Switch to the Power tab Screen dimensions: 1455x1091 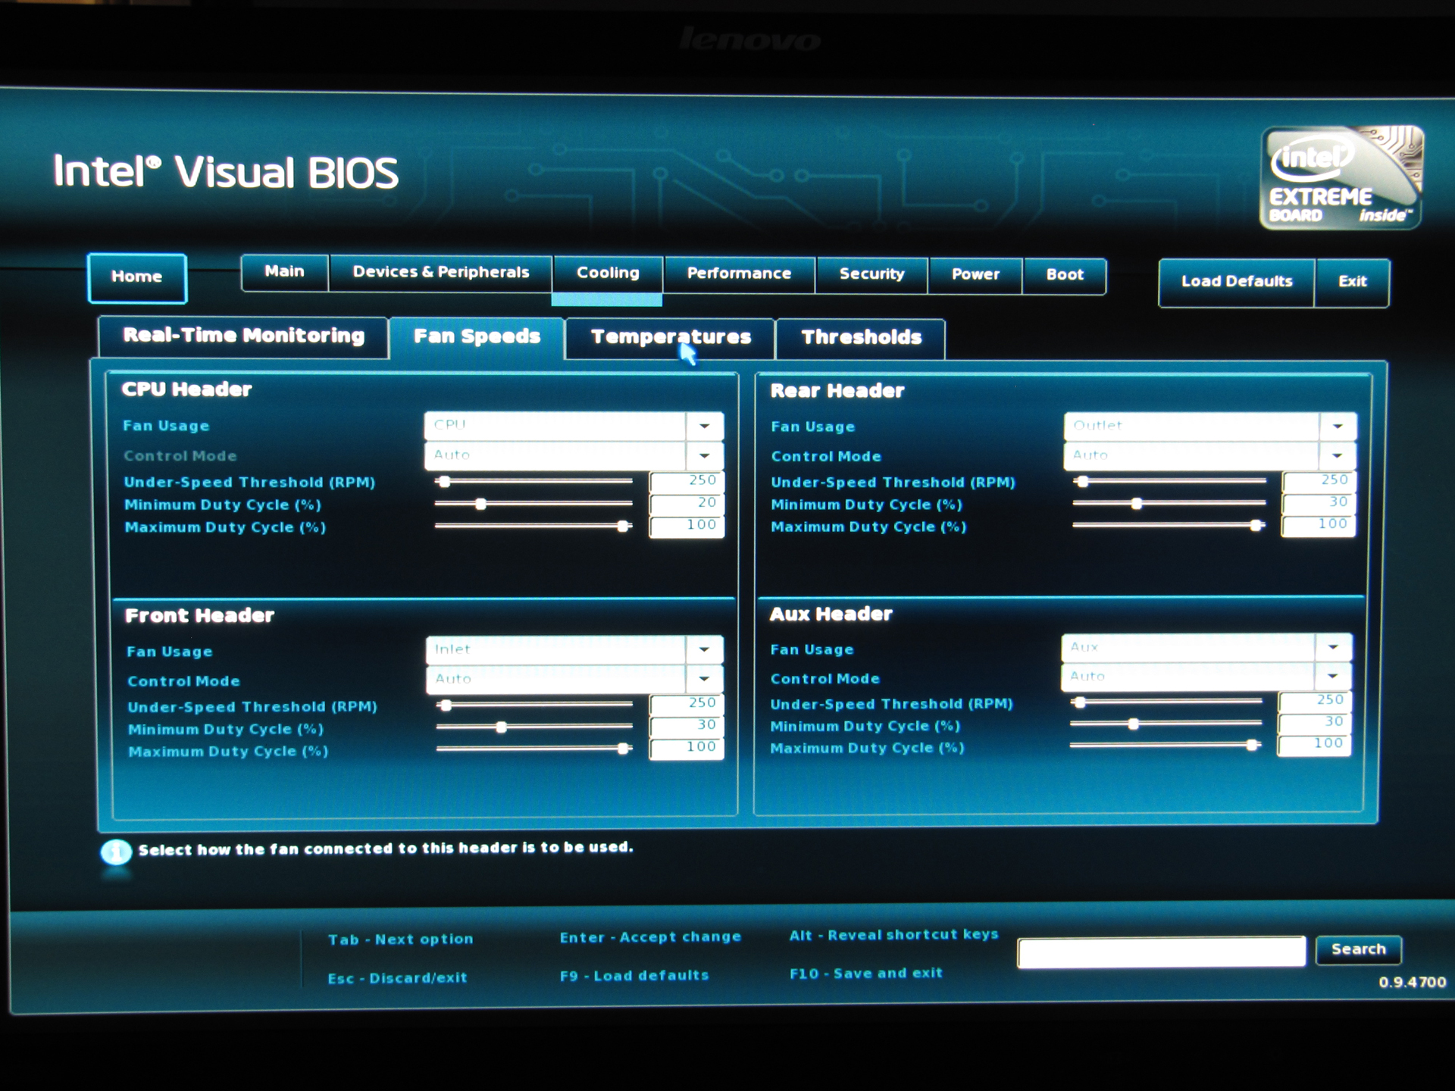pyautogui.click(x=975, y=275)
